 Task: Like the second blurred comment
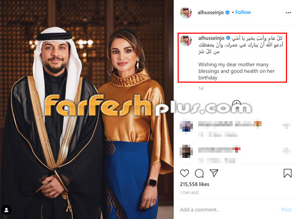point(286,151)
